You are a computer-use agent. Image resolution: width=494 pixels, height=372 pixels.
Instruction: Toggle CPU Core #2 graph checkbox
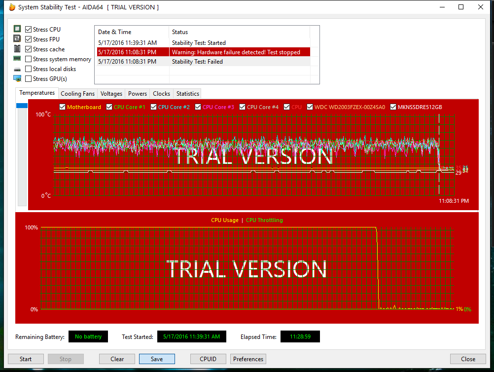154,107
